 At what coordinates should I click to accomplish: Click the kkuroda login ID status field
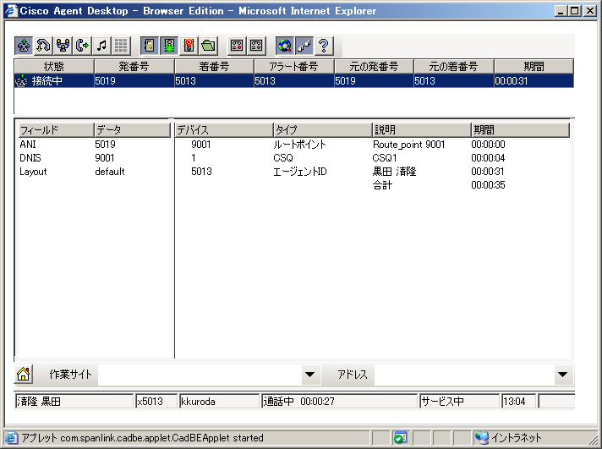point(220,402)
